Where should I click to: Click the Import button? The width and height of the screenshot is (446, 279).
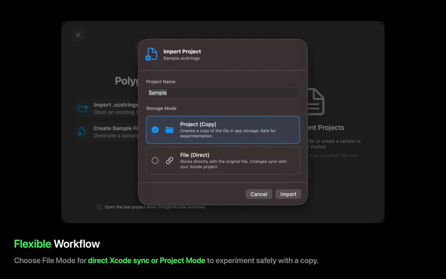288,194
